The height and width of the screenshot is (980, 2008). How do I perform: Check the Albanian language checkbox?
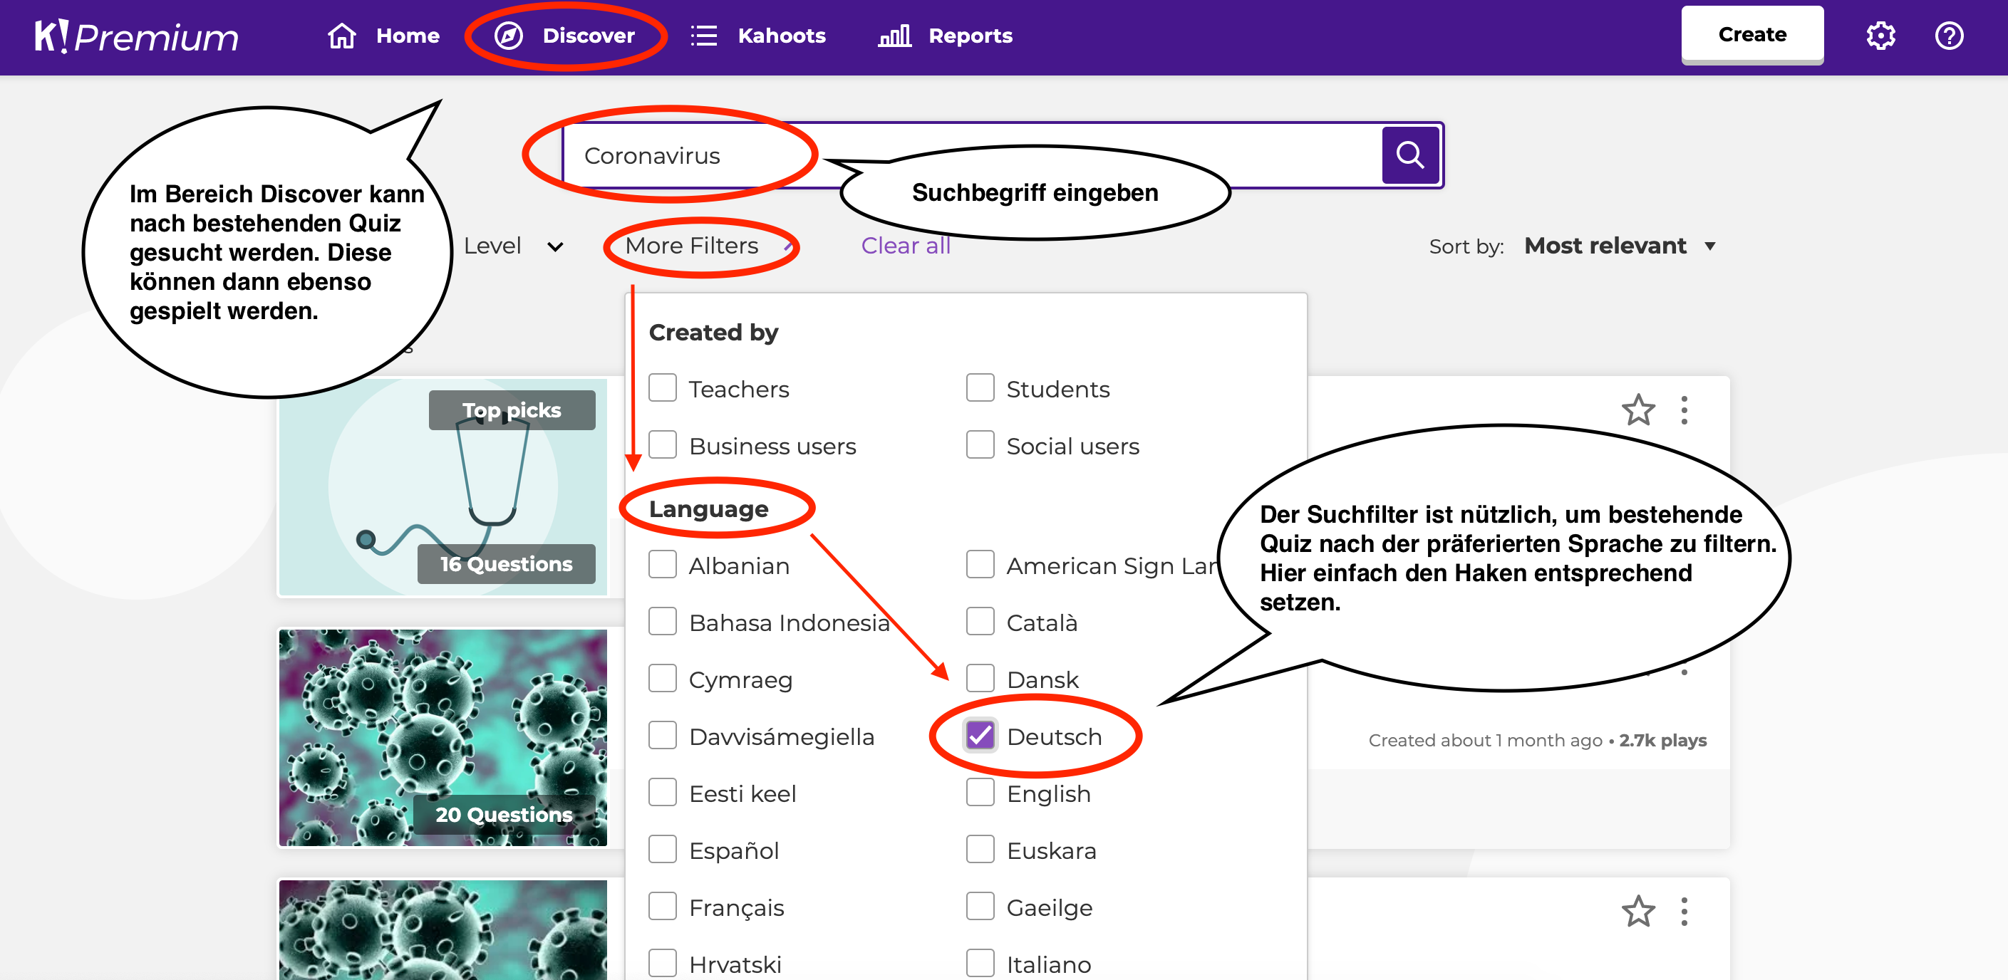point(663,565)
